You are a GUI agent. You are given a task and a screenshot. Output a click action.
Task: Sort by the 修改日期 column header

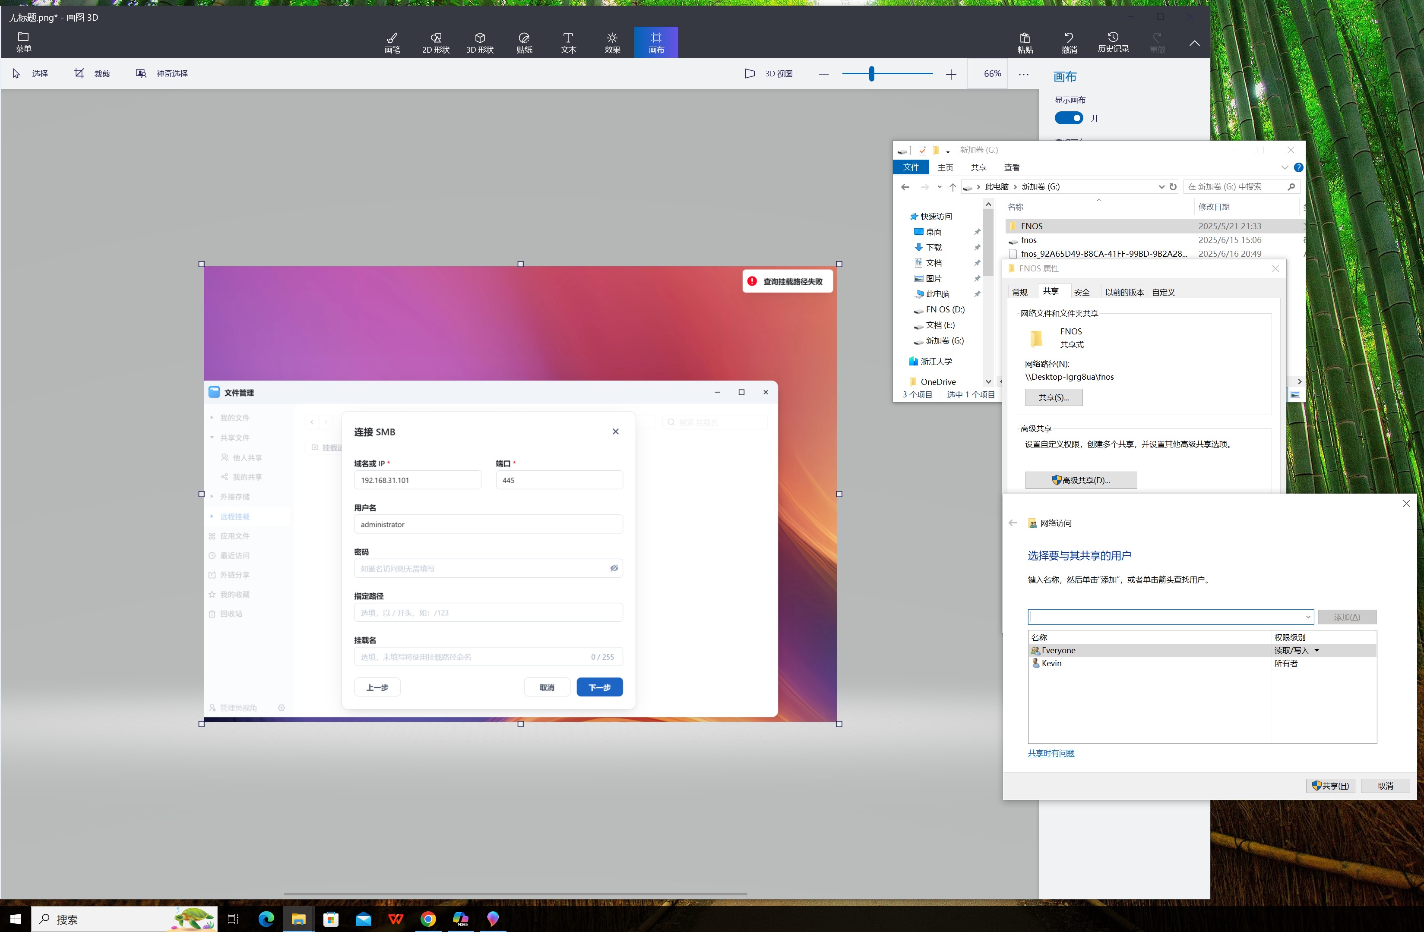pos(1213,207)
